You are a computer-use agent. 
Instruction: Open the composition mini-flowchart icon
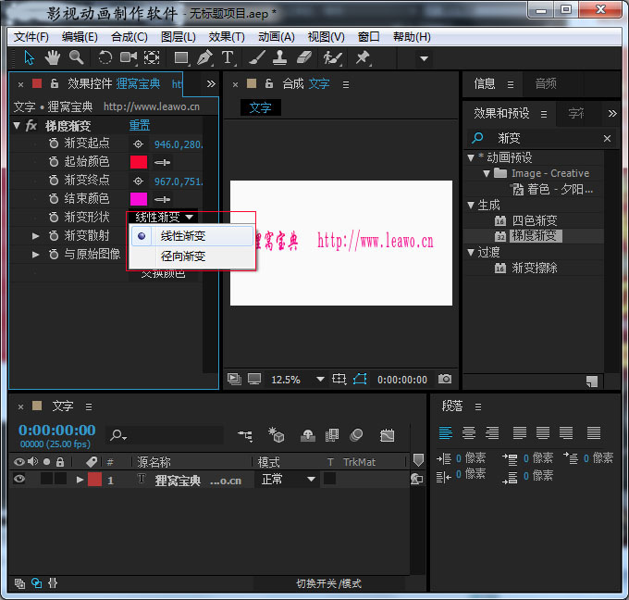point(245,435)
